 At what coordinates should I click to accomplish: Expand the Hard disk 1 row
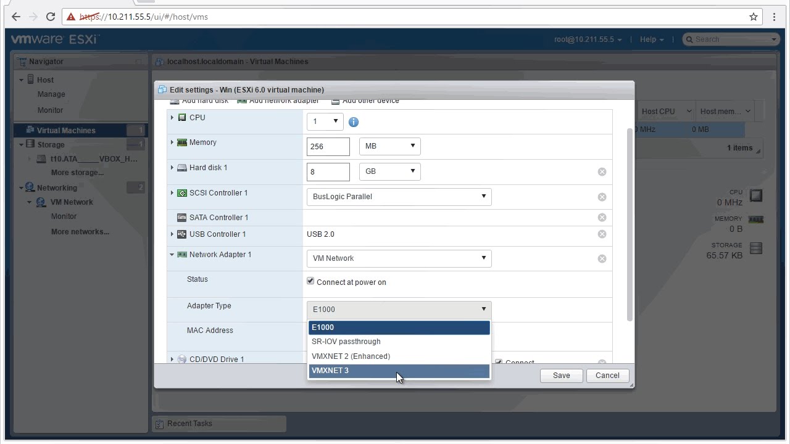172,168
